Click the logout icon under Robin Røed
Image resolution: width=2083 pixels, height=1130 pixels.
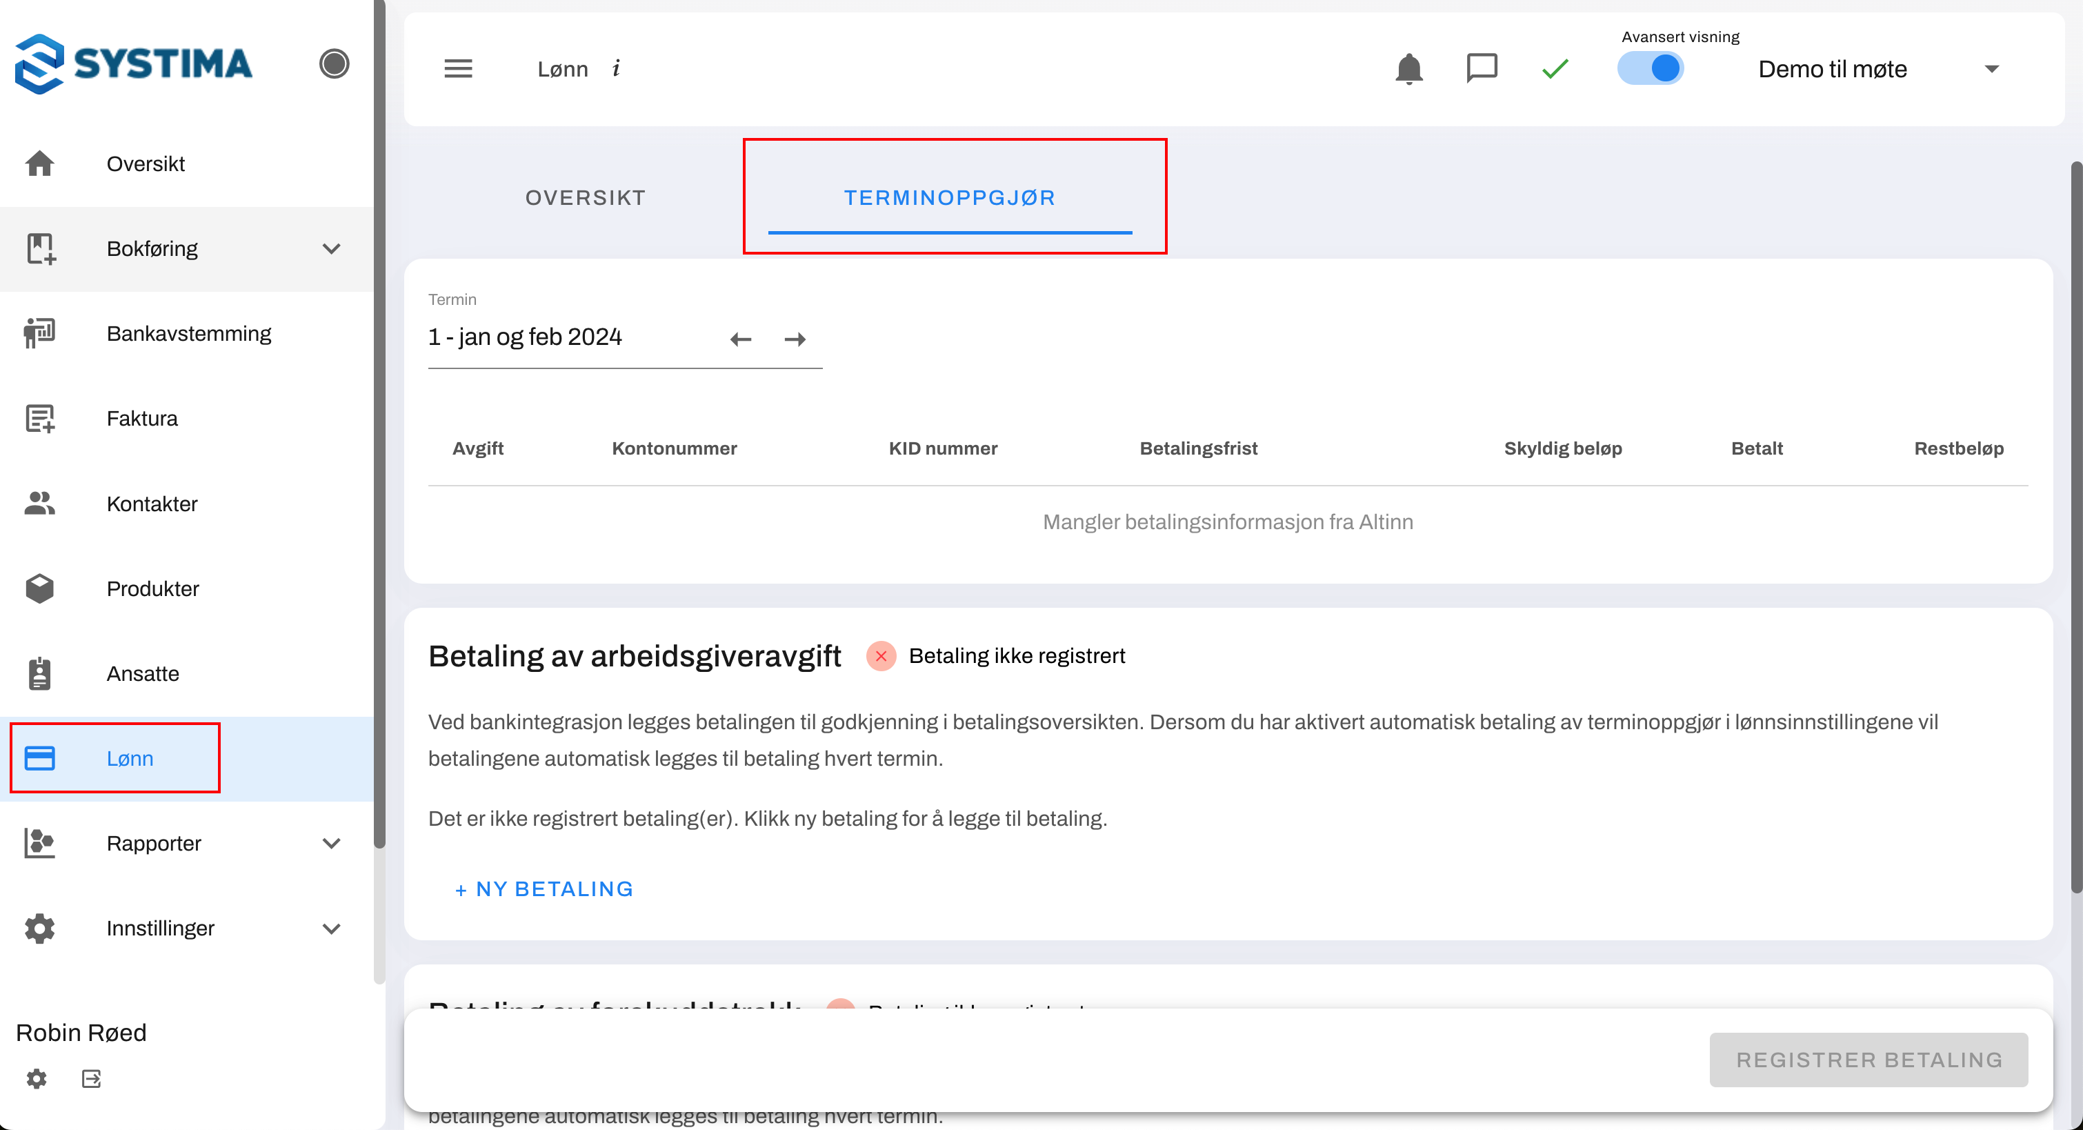click(91, 1078)
